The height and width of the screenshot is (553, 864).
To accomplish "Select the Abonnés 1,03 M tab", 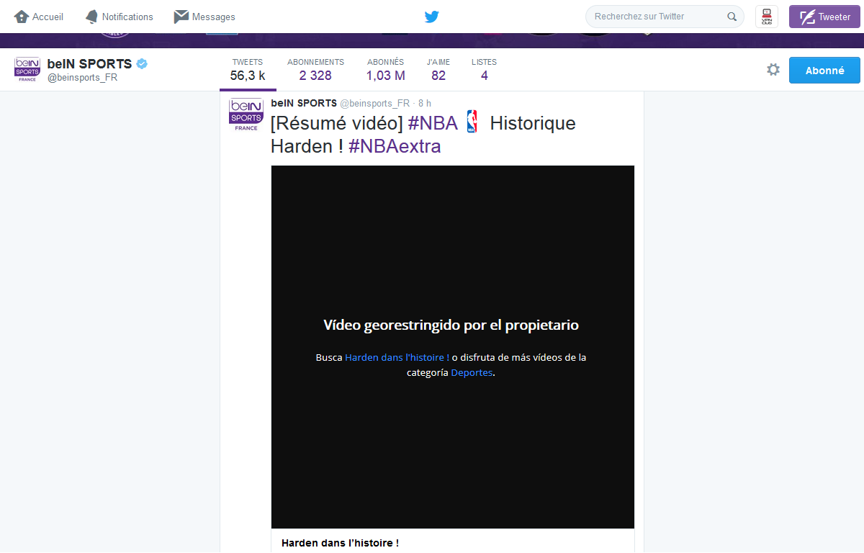I will (x=385, y=70).
